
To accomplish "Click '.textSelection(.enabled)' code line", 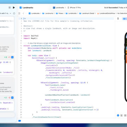I will [x=62, y=102].
